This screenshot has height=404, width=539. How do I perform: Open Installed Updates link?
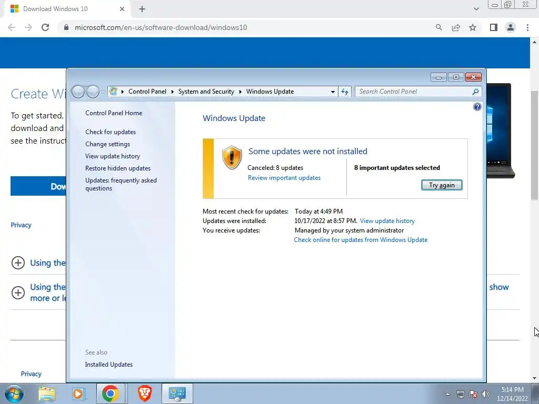coord(108,365)
